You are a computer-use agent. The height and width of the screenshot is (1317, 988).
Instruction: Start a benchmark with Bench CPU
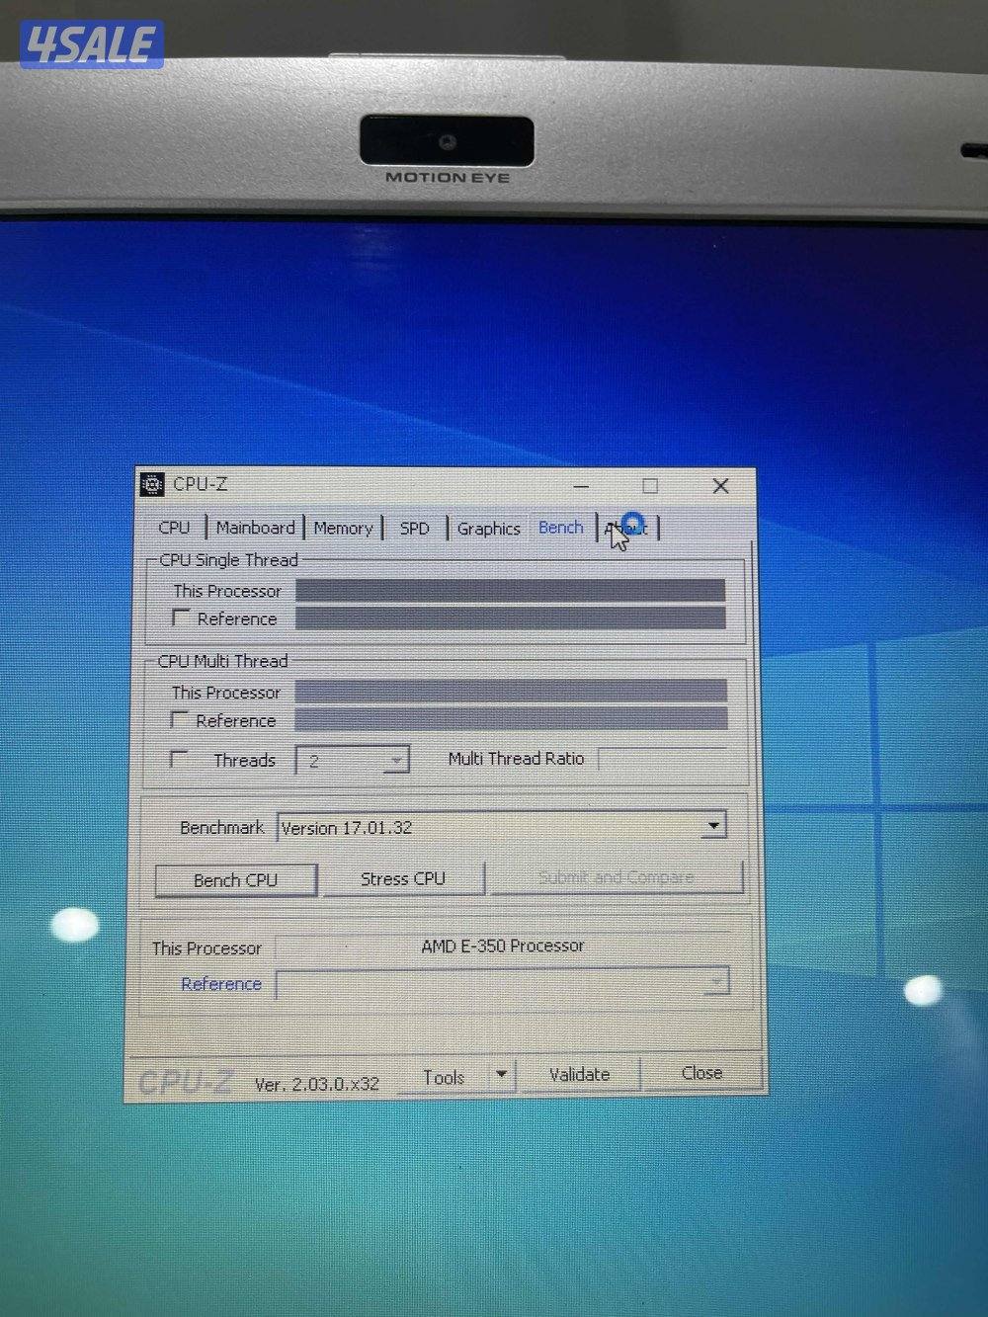click(234, 879)
